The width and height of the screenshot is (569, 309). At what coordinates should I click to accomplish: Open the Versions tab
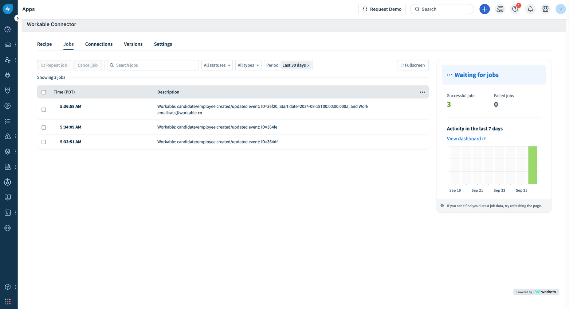click(x=133, y=44)
